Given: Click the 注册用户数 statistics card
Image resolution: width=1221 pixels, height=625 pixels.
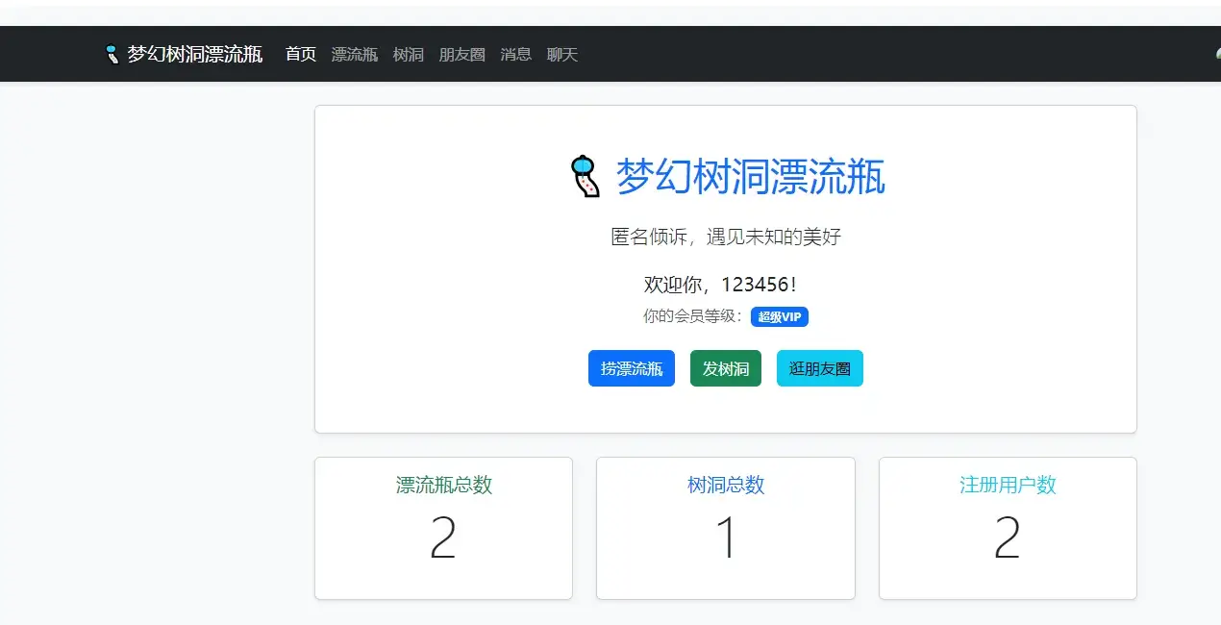Looking at the screenshot, I should 1007,528.
